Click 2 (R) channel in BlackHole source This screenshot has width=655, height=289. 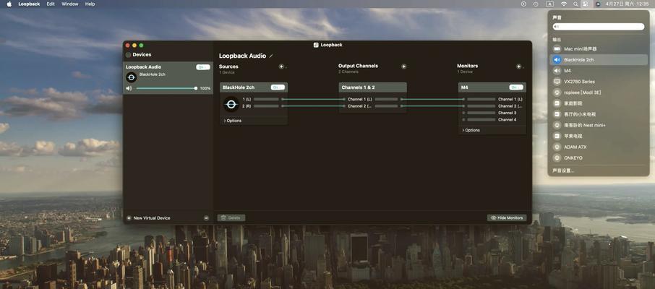[247, 106]
